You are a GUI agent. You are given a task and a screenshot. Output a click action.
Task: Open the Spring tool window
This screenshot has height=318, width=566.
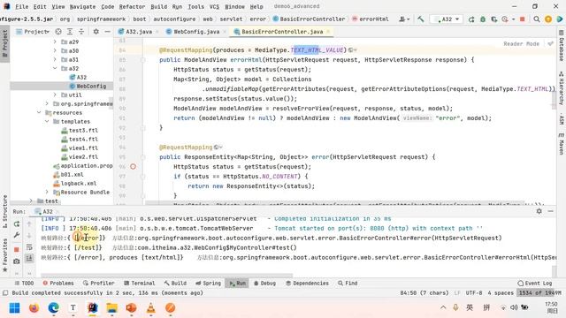click(x=209, y=284)
